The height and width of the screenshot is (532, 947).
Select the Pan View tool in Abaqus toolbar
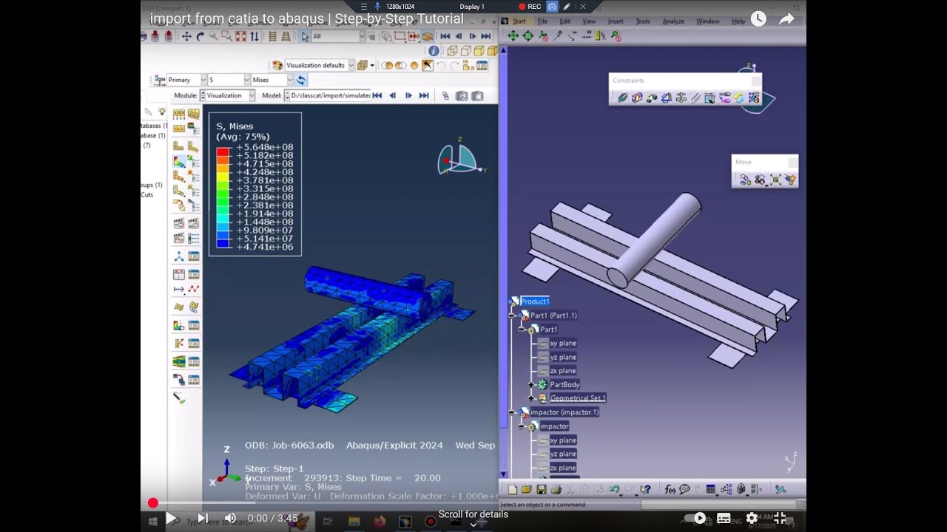[186, 36]
